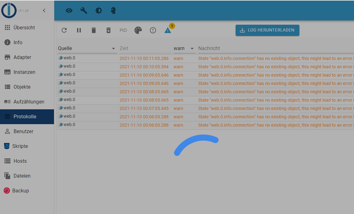
Task: Select Protokolle in the sidebar
Action: point(27,117)
